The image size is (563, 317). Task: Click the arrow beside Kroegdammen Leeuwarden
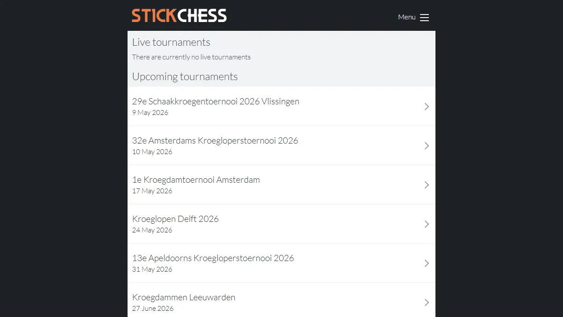pos(426,302)
